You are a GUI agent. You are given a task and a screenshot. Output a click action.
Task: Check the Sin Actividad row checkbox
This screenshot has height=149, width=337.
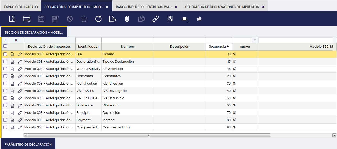click(5, 69)
